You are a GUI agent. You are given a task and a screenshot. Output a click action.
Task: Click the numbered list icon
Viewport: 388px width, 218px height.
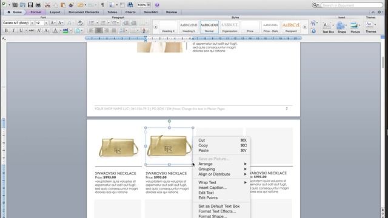point(103,23)
